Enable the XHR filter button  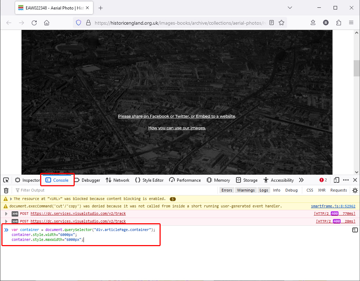coord(322,190)
